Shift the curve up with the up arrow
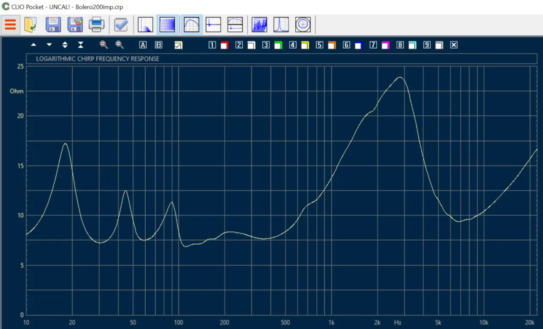Viewport: 543px width, 329px height. [x=34, y=45]
